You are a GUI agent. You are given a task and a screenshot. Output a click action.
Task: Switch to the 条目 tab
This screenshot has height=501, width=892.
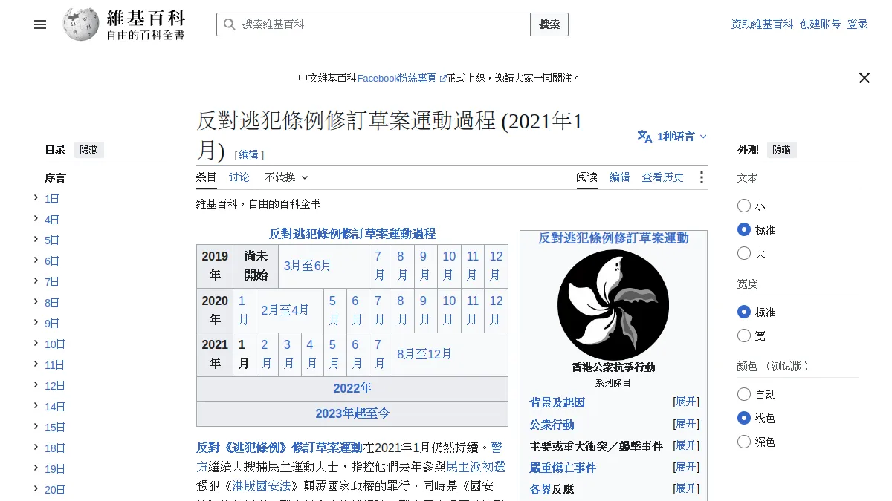(207, 177)
